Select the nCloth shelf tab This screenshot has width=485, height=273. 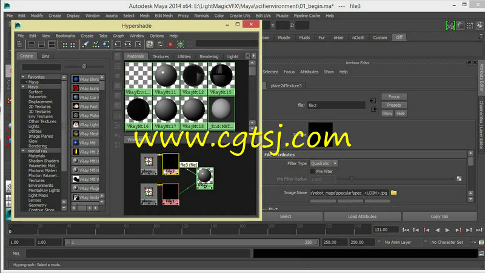pos(358,38)
